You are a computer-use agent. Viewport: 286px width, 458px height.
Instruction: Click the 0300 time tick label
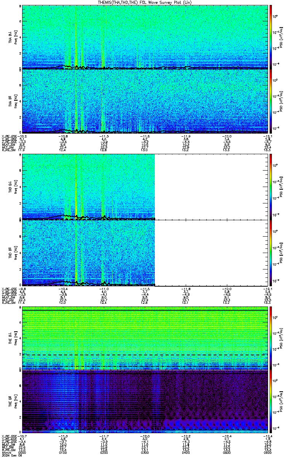[x=145, y=453]
